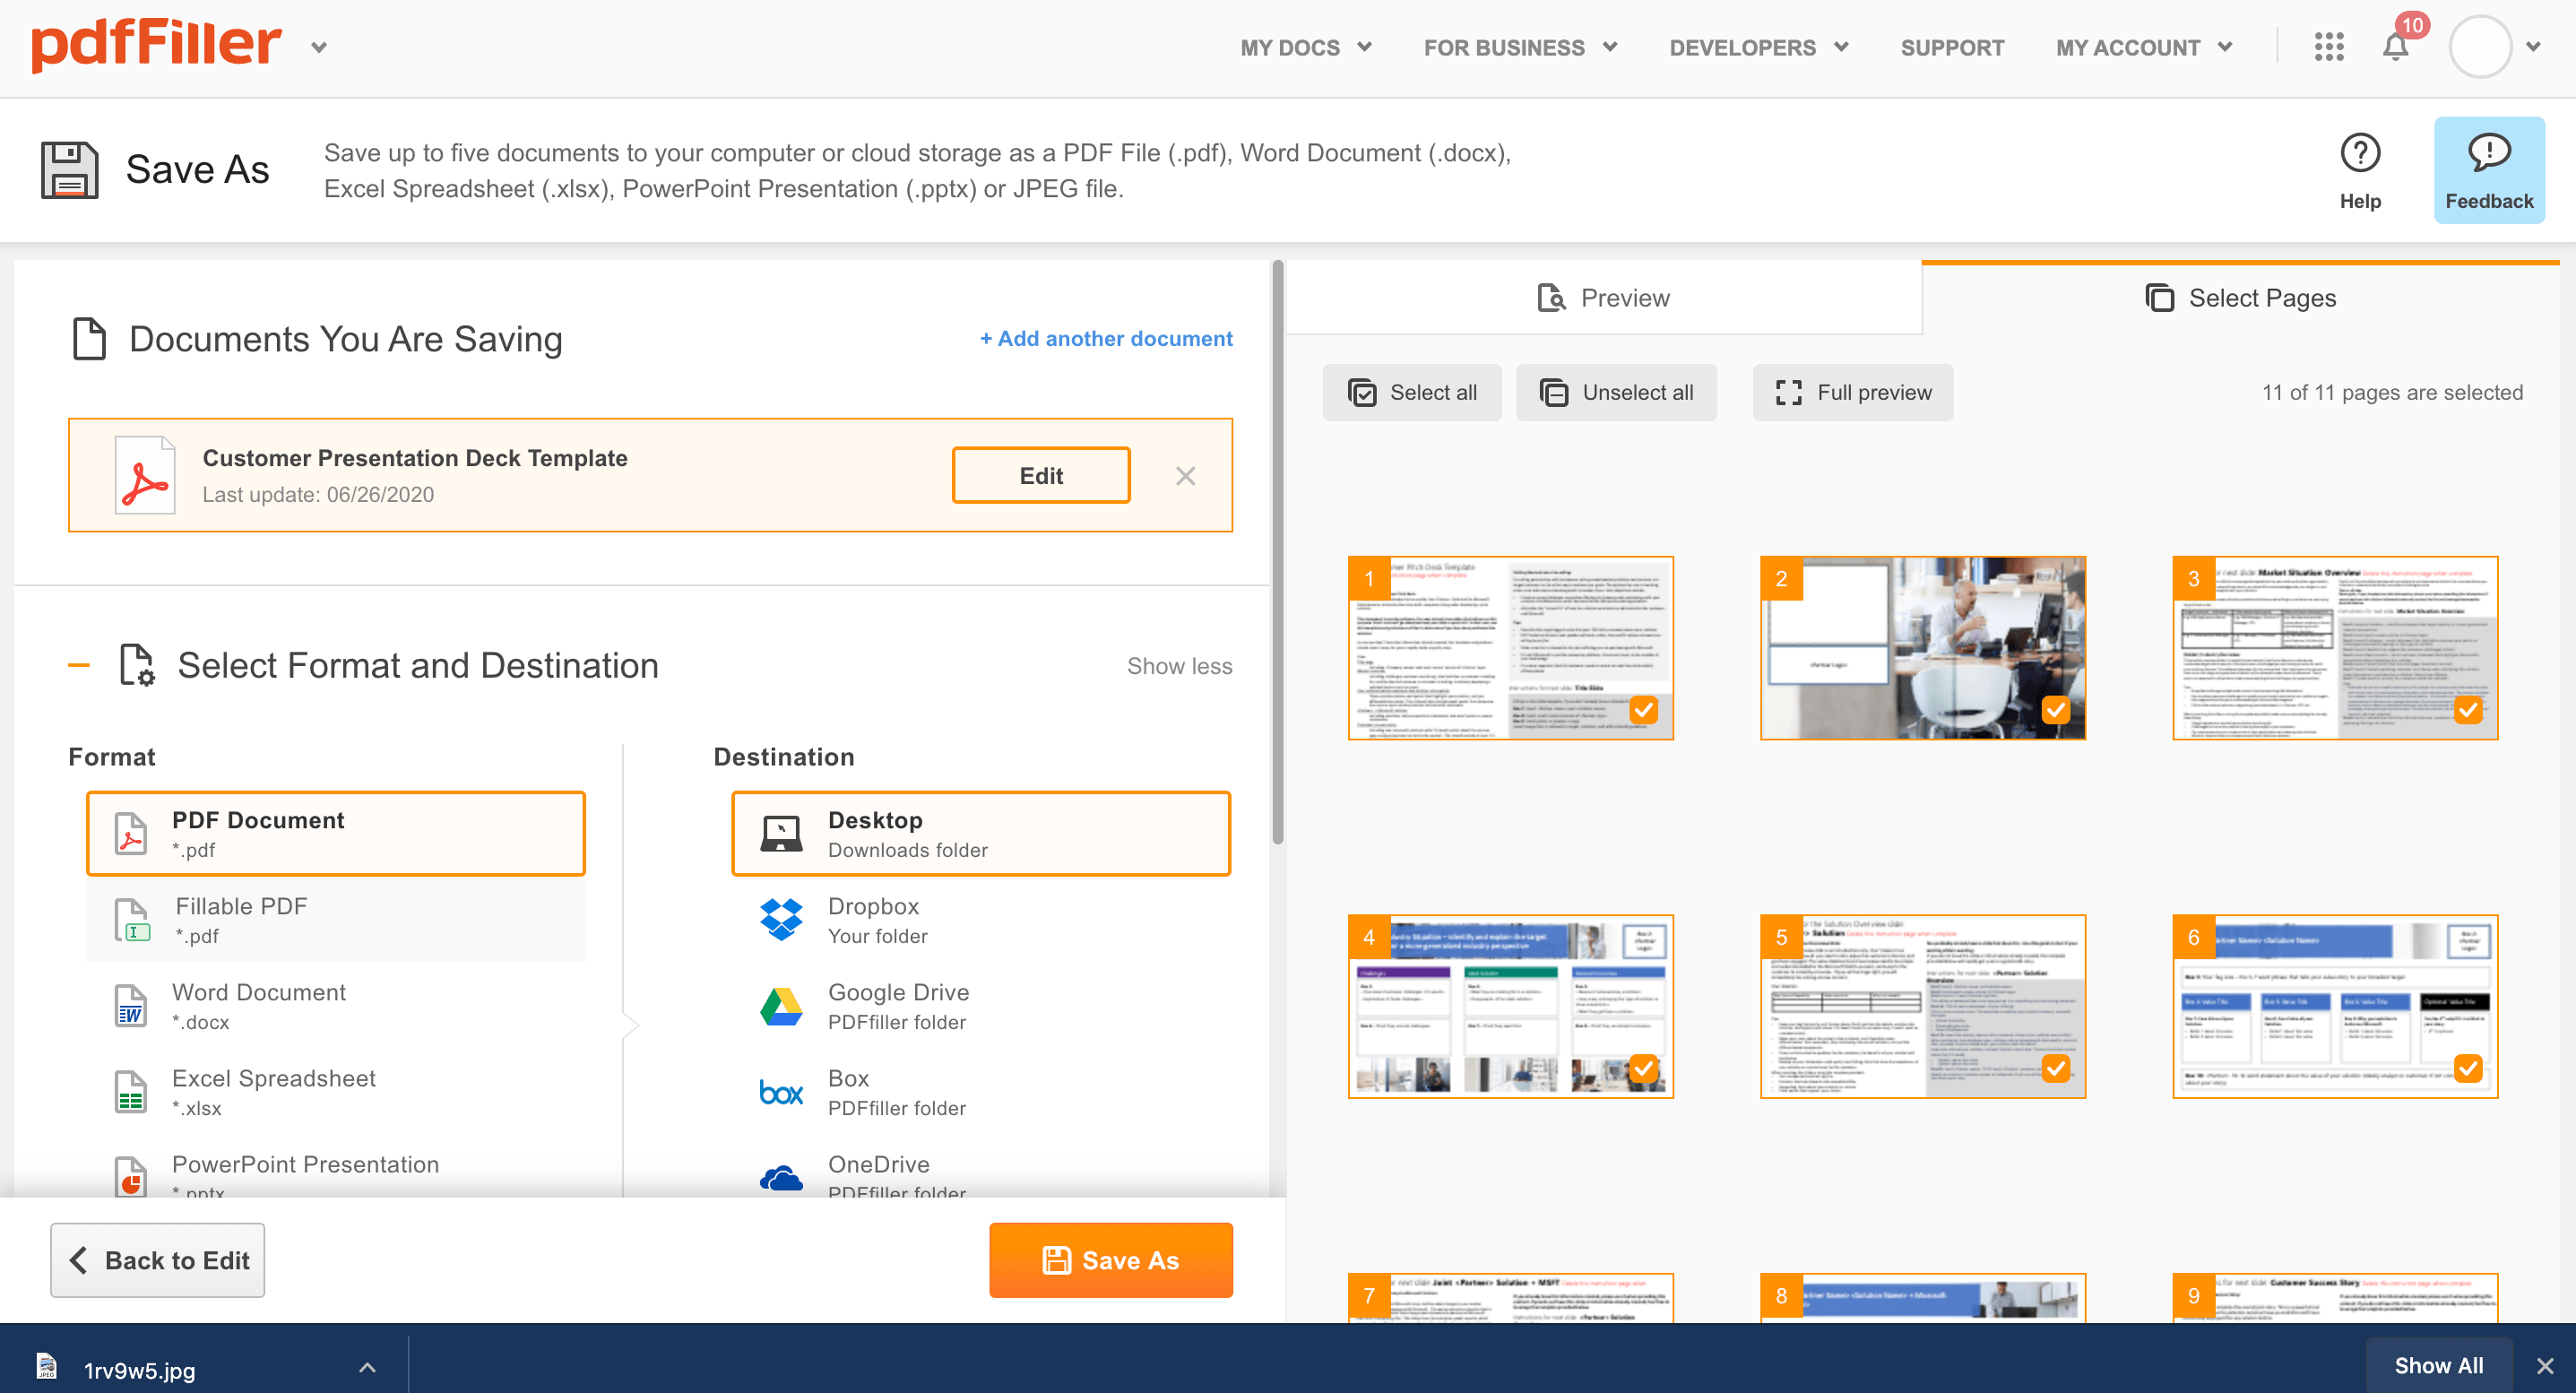The height and width of the screenshot is (1393, 2576).
Task: Click Select all pages button
Action: [1412, 392]
